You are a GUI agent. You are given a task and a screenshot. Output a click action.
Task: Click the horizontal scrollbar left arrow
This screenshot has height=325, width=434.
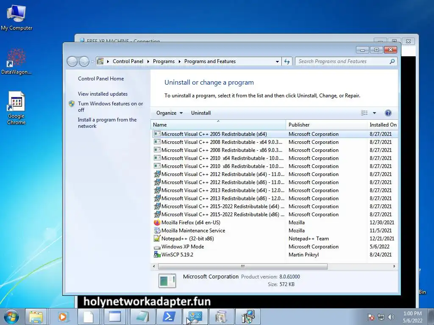pyautogui.click(x=154, y=267)
